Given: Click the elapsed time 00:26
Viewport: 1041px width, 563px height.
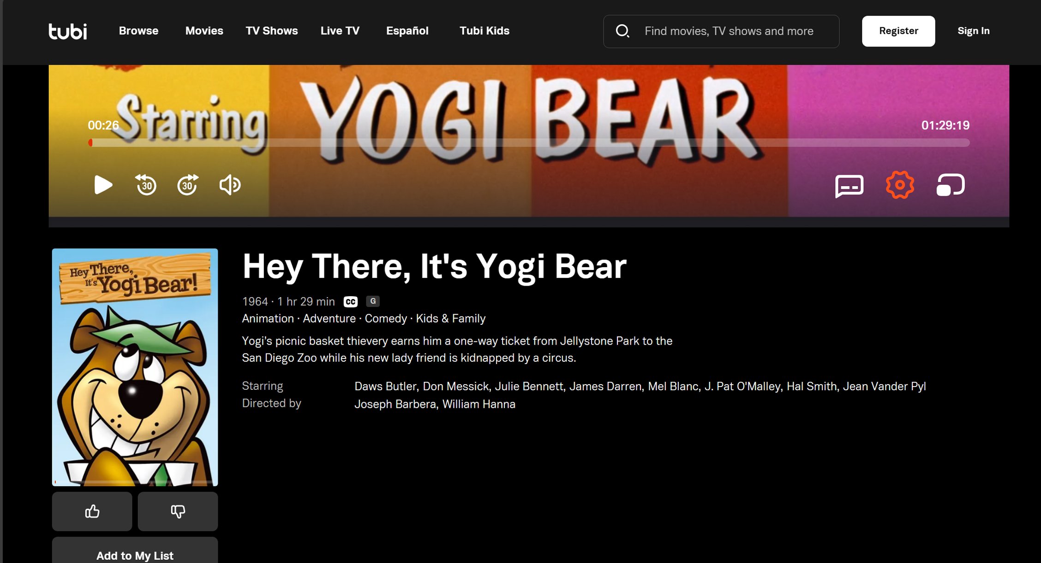Looking at the screenshot, I should pyautogui.click(x=103, y=125).
